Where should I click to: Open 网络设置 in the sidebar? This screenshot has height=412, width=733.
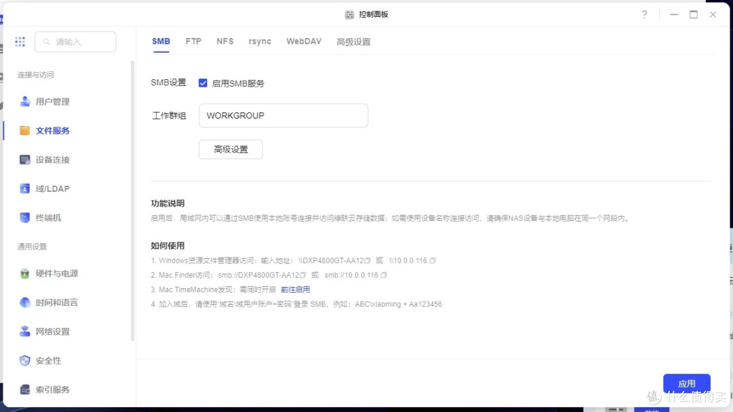(52, 331)
